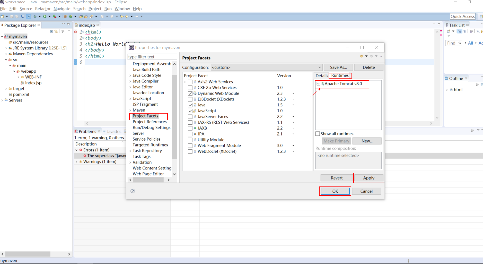Click the Scheduled view icon in Task List
This screenshot has height=264, width=483.
coord(465,31)
